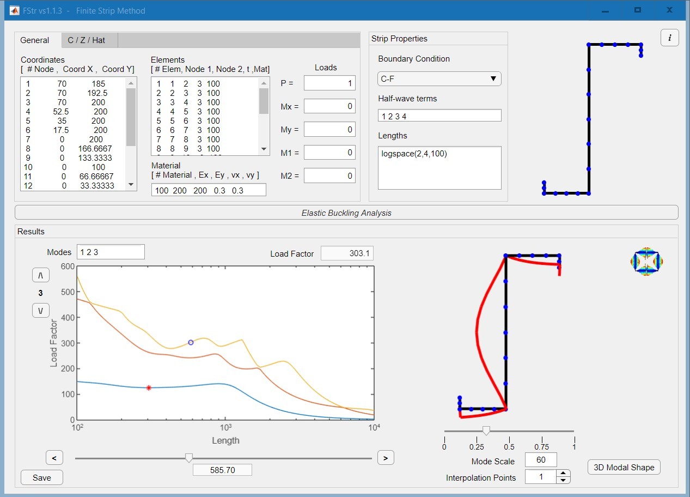Image resolution: width=690 pixels, height=497 pixels.
Task: Maximize the FStr window
Action: tap(637, 10)
